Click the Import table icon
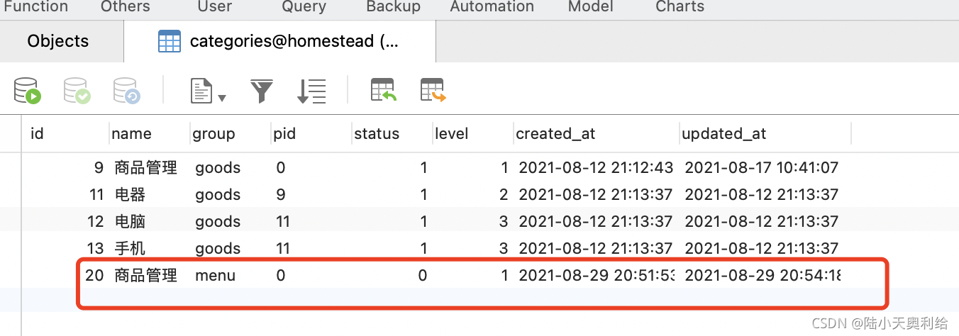The image size is (959, 336). [384, 91]
